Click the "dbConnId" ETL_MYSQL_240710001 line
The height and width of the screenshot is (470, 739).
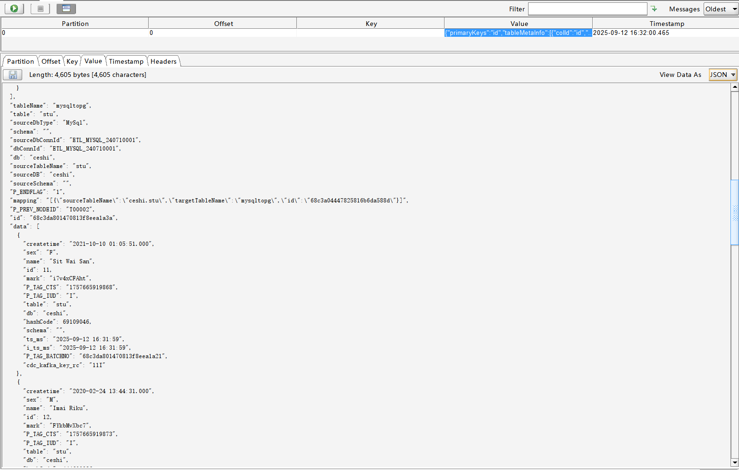click(66, 149)
